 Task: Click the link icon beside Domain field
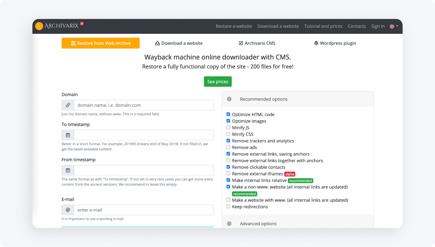tap(68, 105)
